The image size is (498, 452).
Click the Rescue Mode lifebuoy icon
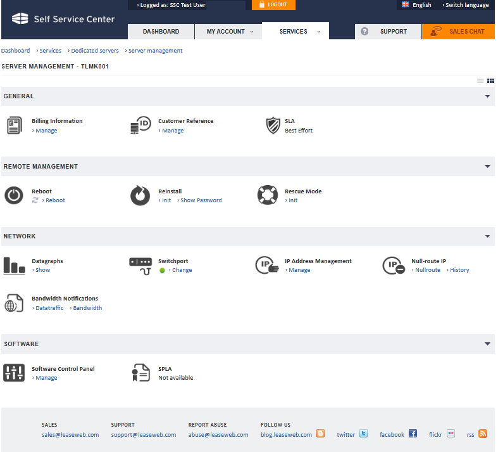[268, 195]
